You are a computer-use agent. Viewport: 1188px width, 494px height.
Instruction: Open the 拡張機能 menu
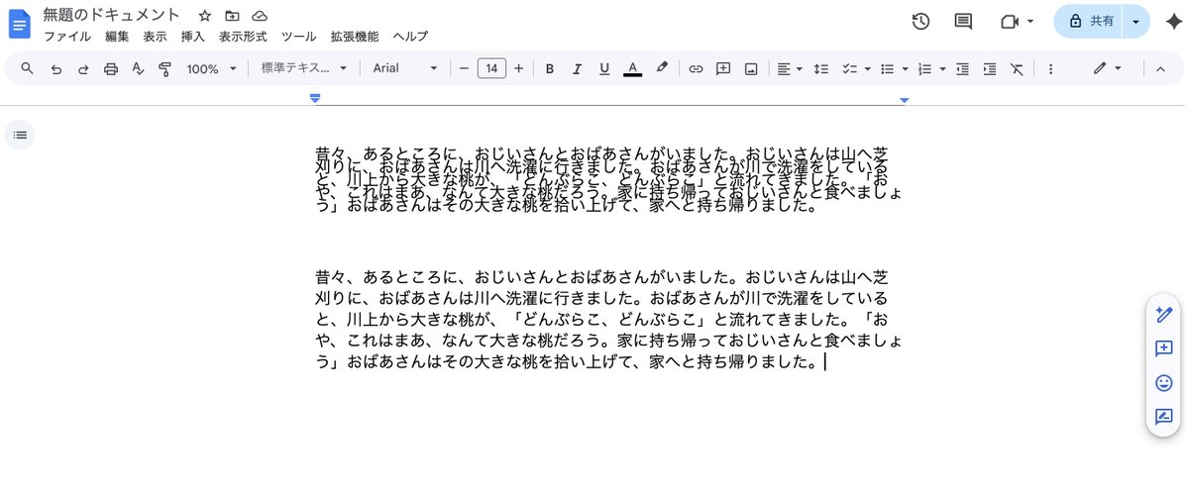point(355,37)
